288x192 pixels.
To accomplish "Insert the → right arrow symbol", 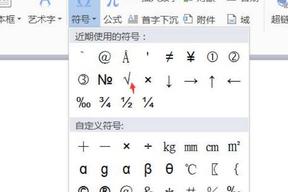I will click(x=191, y=81).
